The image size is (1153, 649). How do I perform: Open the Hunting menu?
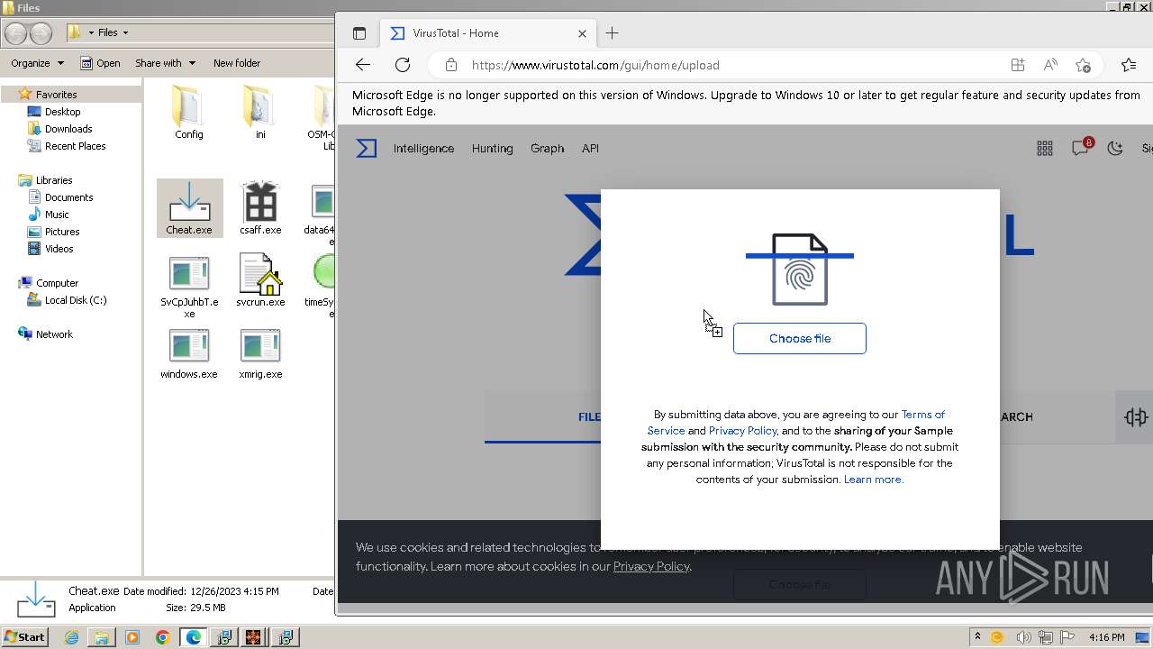[492, 148]
